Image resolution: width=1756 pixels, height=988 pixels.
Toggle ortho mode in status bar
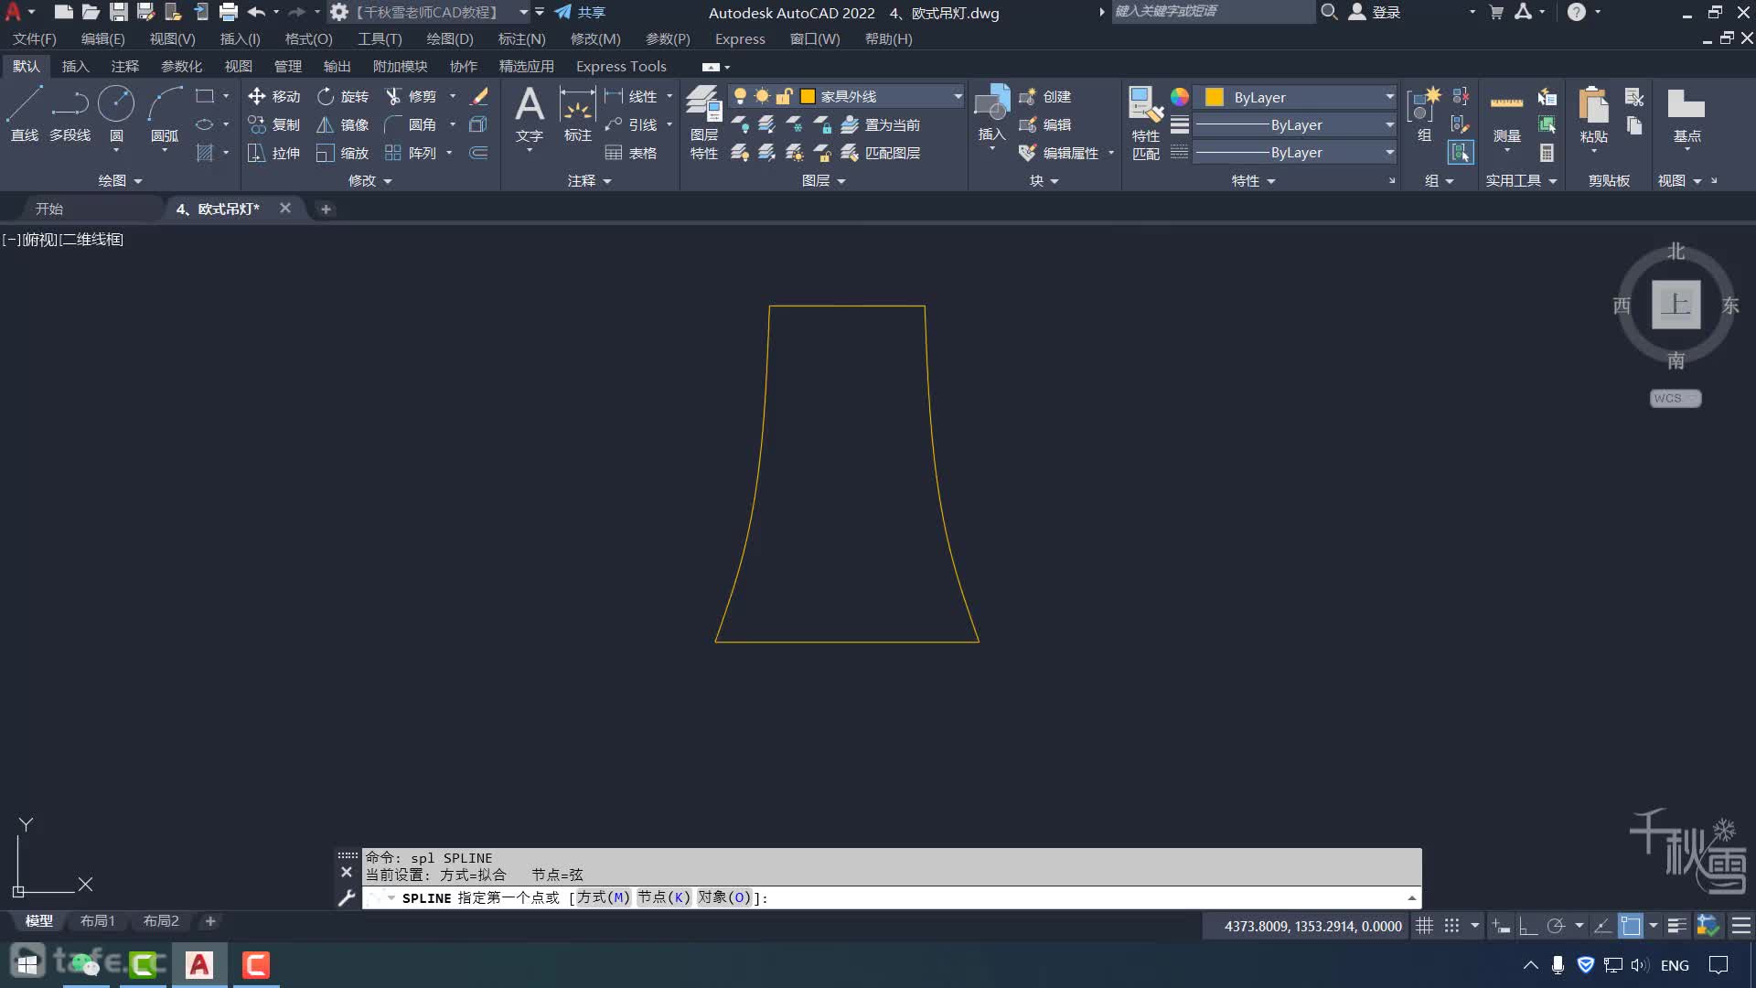(x=1528, y=926)
